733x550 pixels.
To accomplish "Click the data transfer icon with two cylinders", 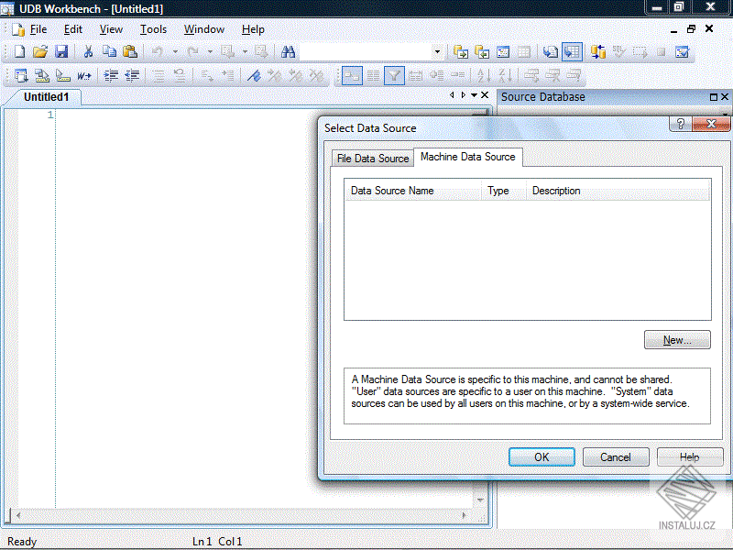I will (598, 51).
